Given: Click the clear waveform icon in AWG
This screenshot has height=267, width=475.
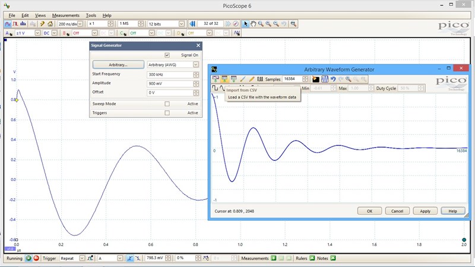Looking at the screenshot, I should point(316,79).
